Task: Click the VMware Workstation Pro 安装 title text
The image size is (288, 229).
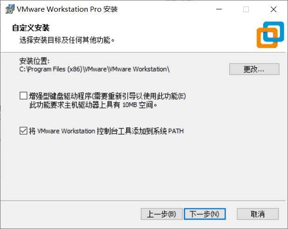Action: coord(67,9)
